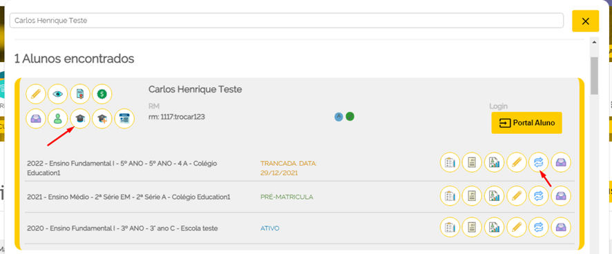Click the small green round badge

coord(350,117)
